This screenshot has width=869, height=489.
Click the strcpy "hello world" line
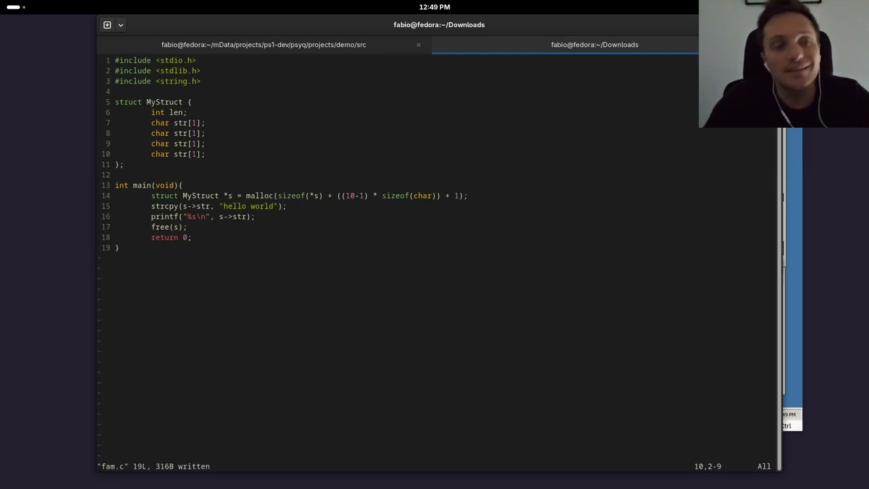[219, 206]
